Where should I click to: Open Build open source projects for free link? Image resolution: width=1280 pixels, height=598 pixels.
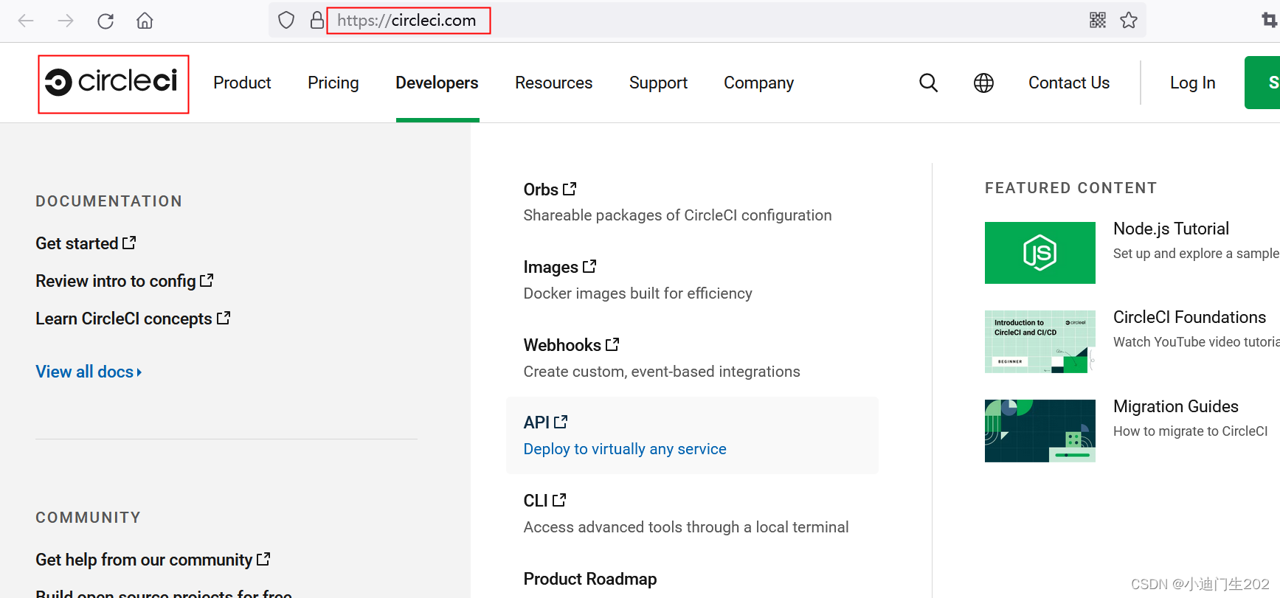(164, 594)
